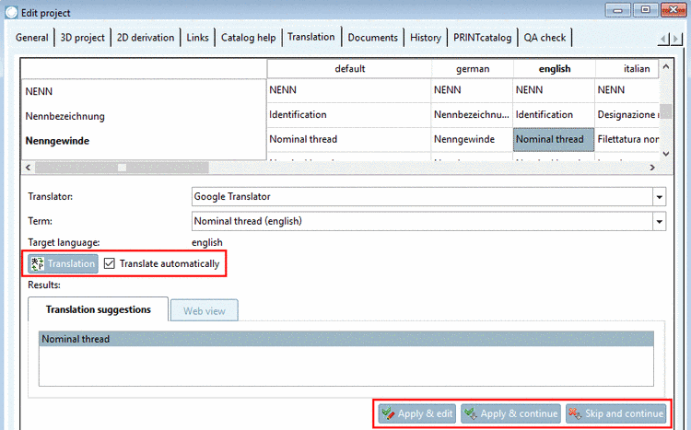Click the horizontal scrollbar right arrow

652,168
